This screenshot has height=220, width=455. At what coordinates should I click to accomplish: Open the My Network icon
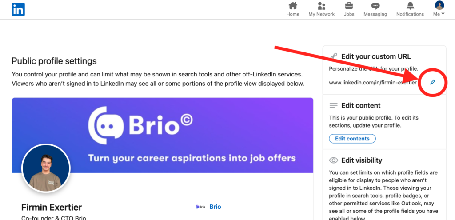(321, 6)
